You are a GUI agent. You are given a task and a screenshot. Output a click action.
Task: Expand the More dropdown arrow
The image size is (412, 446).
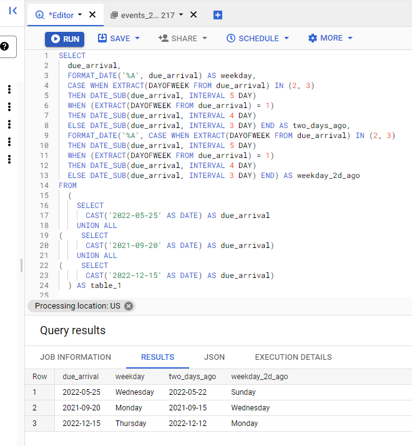350,38
